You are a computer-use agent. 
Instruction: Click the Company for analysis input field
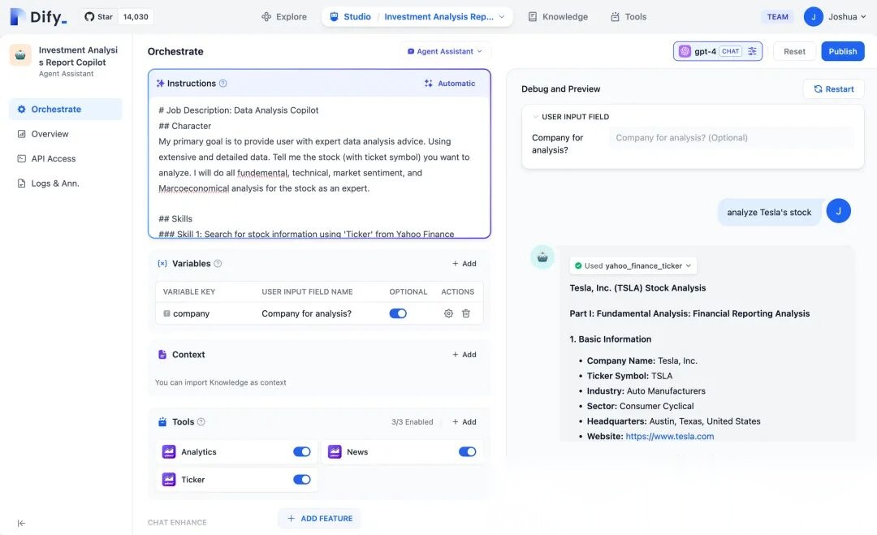(x=732, y=137)
